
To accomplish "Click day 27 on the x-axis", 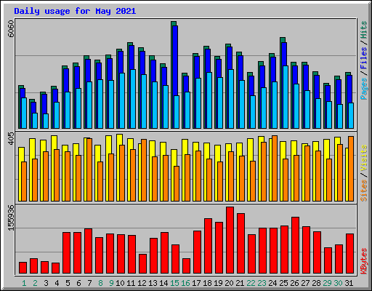I will 305,283.
